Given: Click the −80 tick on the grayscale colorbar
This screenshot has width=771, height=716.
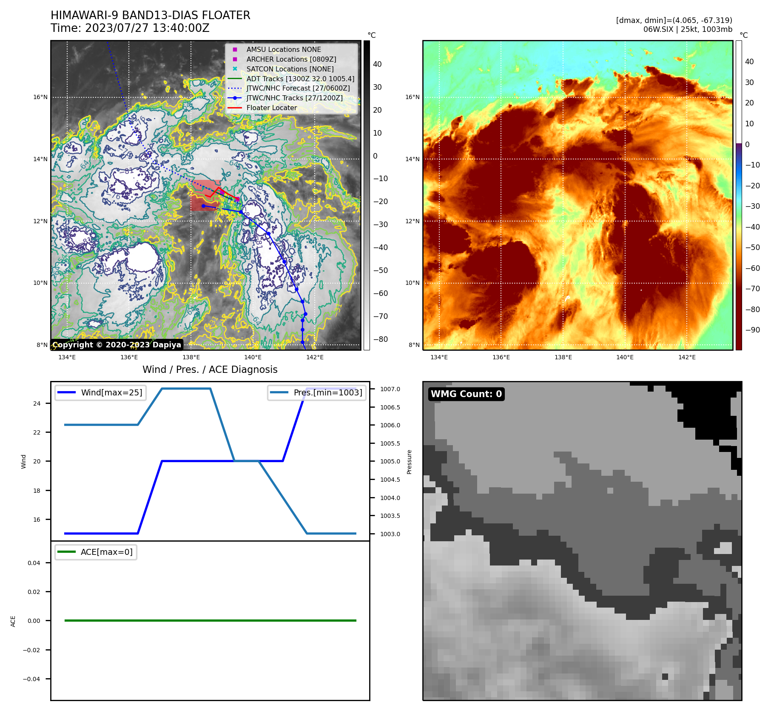Looking at the screenshot, I should click(x=381, y=339).
